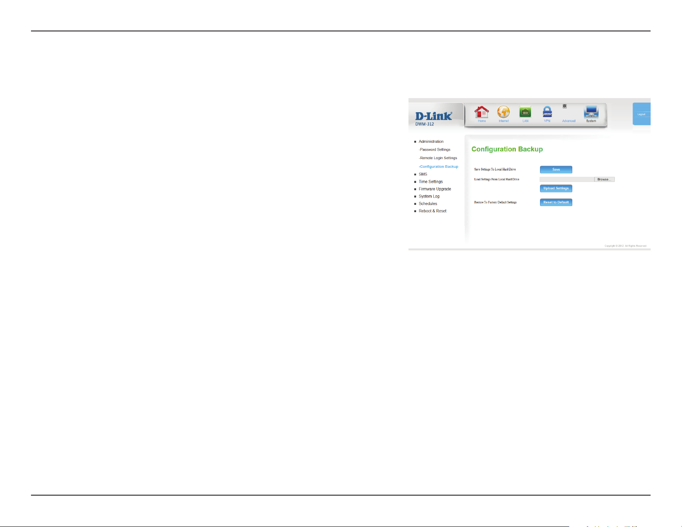Open the Internet globe icon
682x527 pixels.
(503, 112)
